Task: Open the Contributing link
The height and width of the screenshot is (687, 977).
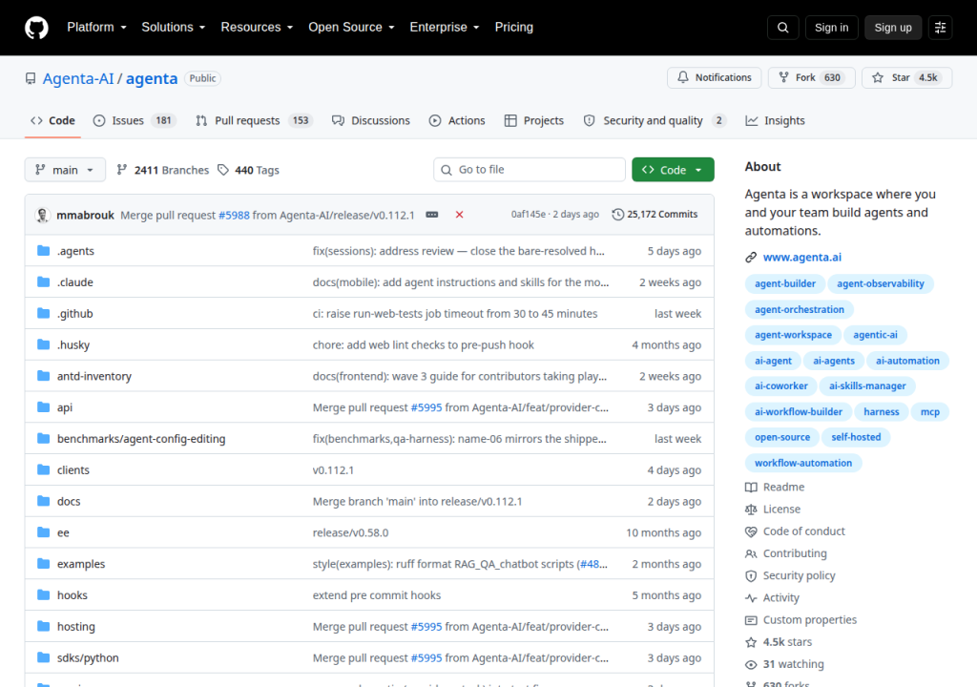Action: tap(795, 553)
